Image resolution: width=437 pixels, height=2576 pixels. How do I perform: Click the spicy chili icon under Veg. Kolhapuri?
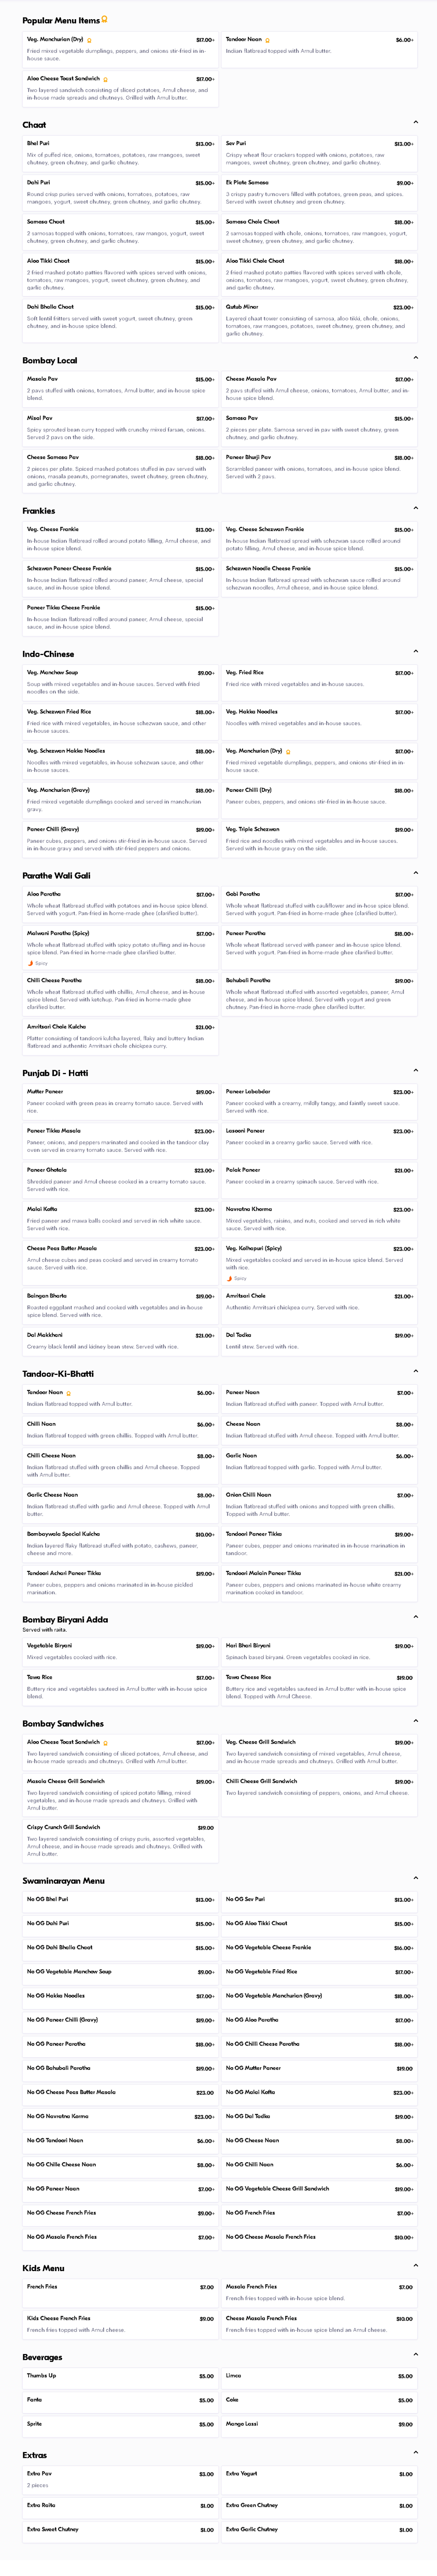[x=229, y=1278]
